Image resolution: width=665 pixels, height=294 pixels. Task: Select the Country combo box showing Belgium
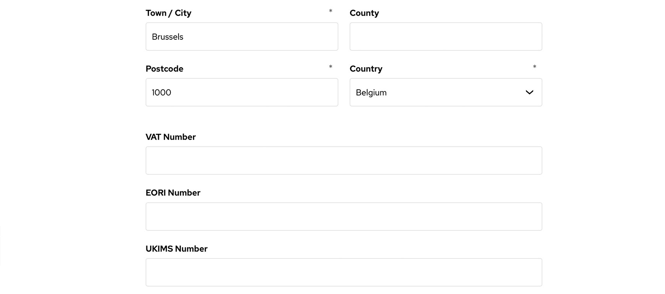(x=446, y=92)
